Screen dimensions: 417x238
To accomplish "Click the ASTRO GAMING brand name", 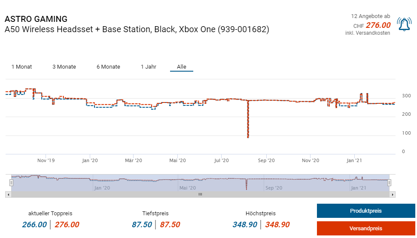I will click(x=36, y=19).
